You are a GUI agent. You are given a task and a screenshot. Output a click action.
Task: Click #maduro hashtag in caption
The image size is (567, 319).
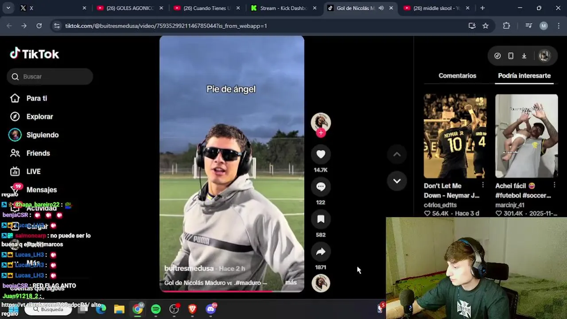pos(248,283)
